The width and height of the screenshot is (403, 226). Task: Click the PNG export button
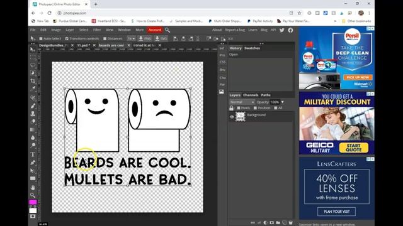tap(145, 38)
